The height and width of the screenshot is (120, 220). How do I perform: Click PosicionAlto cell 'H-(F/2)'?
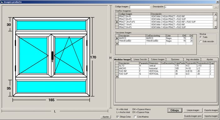(x=191, y=71)
